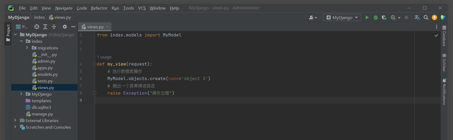Image resolution: width=453 pixels, height=140 pixels.
Task: Open the project view selector dropdown
Action: pos(22,27)
